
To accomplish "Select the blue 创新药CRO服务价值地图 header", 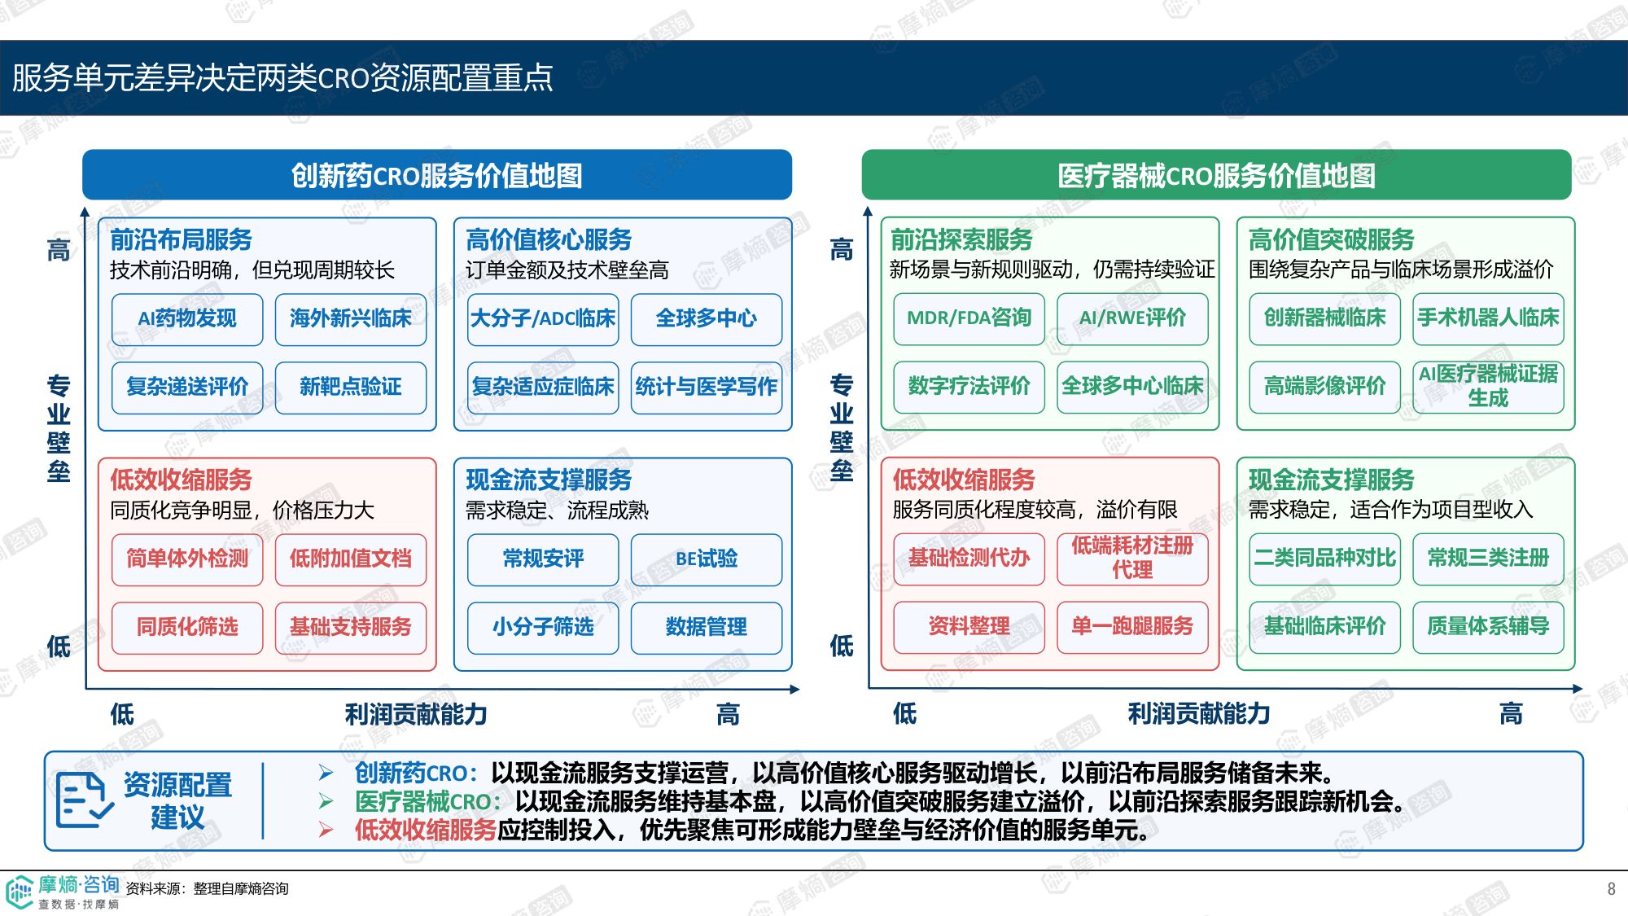I will pyautogui.click(x=437, y=174).
